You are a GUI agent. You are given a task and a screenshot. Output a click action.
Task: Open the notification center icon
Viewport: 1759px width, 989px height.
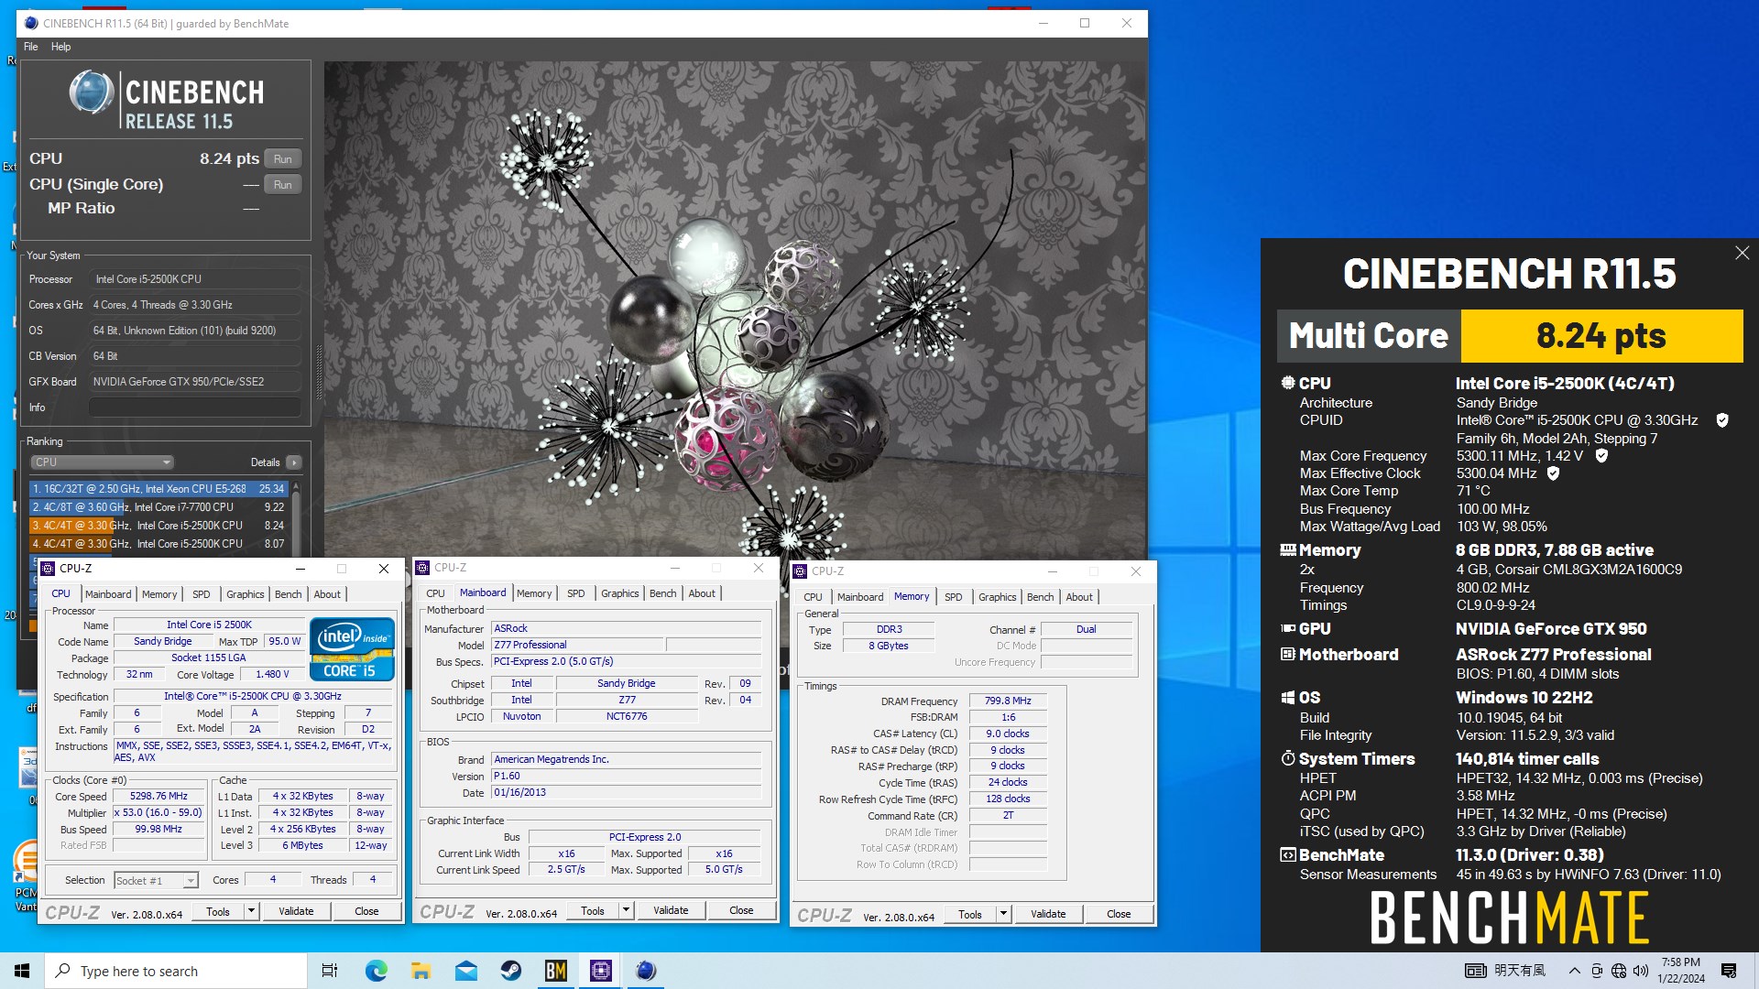pos(1729,971)
